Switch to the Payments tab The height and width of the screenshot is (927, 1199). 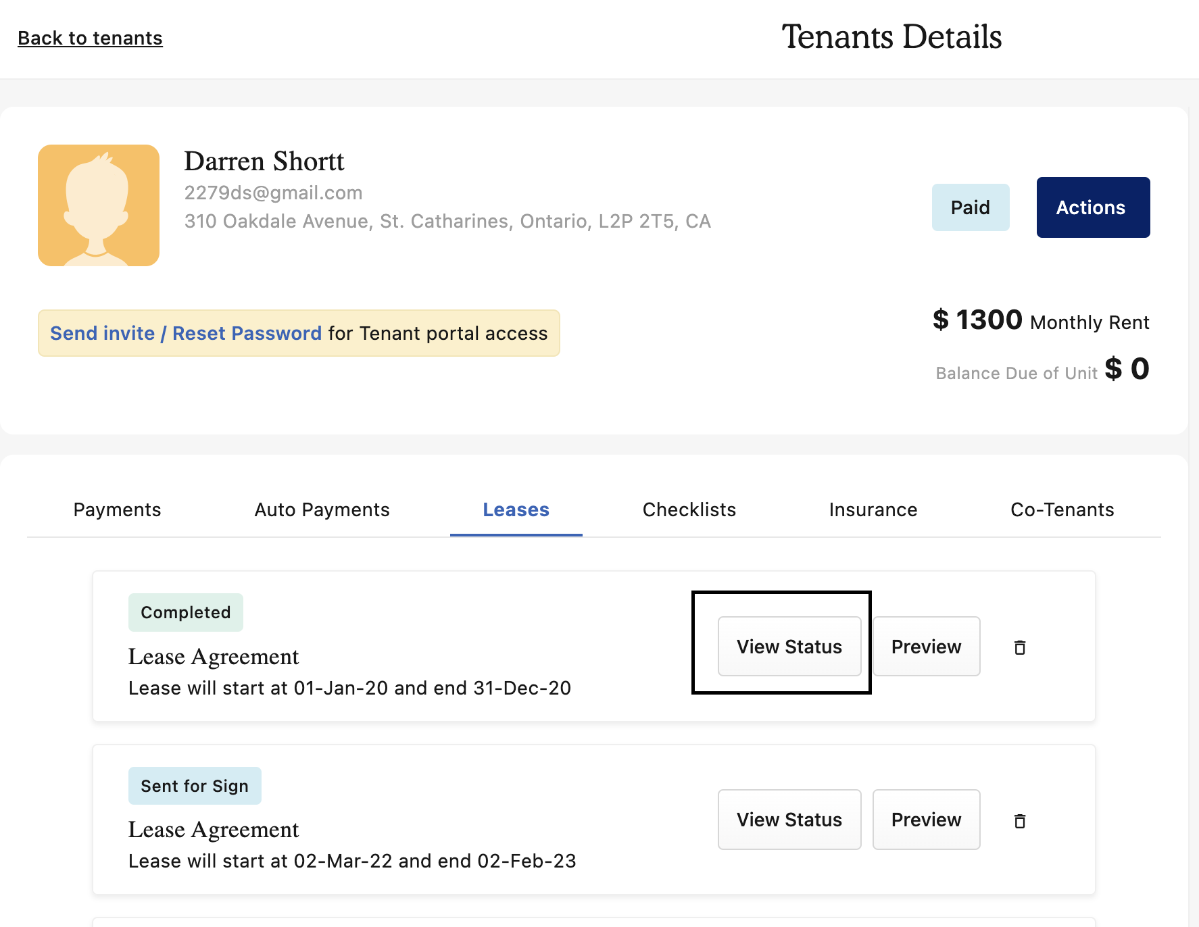click(x=117, y=509)
